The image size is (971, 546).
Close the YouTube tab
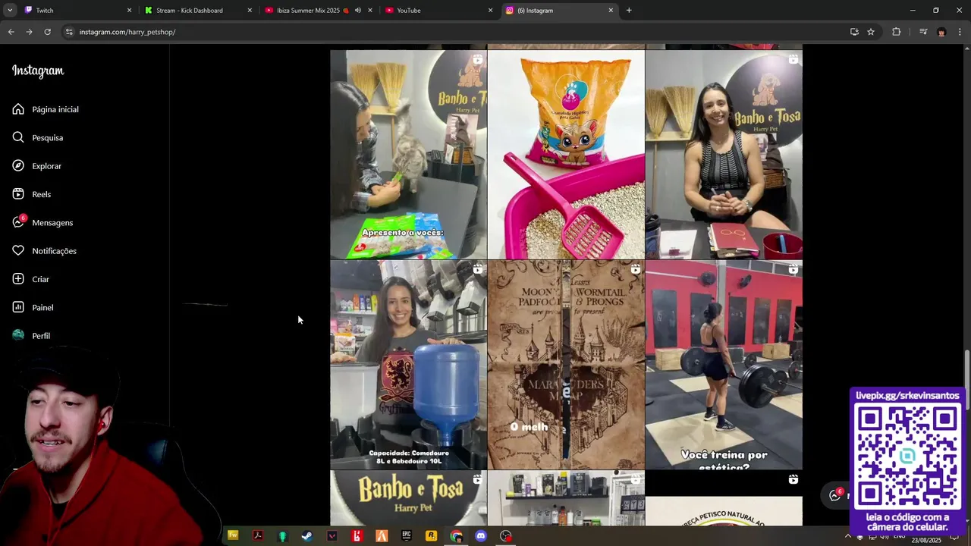(490, 11)
